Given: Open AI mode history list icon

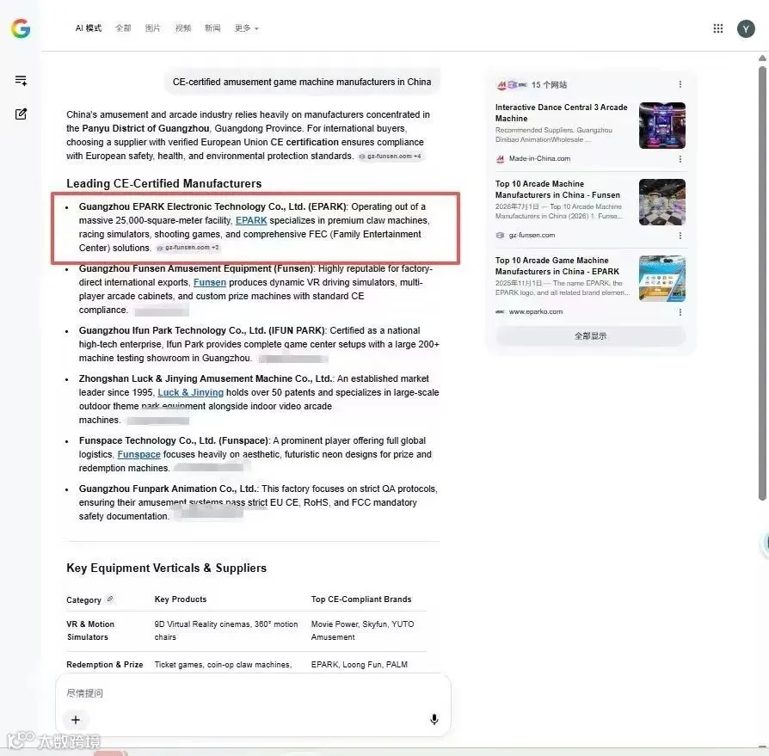Looking at the screenshot, I should click(x=21, y=80).
